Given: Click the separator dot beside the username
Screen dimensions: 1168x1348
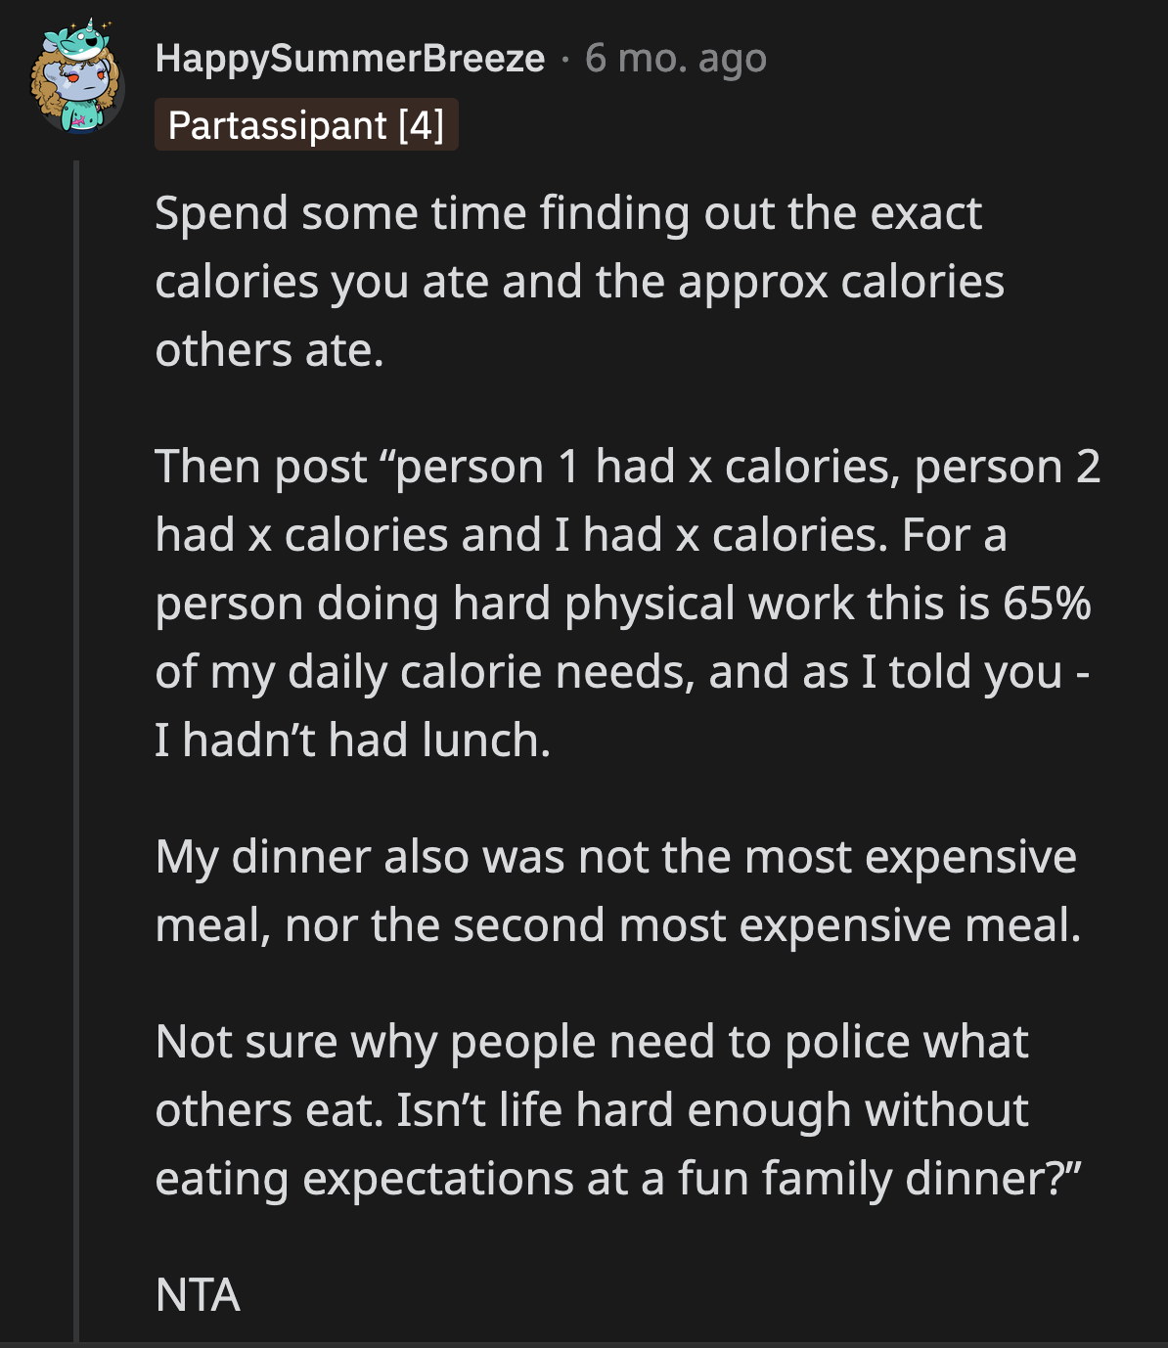Looking at the screenshot, I should [565, 61].
